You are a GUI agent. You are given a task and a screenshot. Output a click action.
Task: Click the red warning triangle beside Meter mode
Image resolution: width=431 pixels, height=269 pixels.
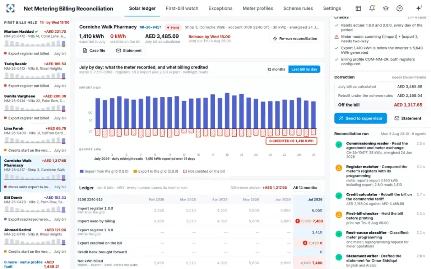pos(337,37)
